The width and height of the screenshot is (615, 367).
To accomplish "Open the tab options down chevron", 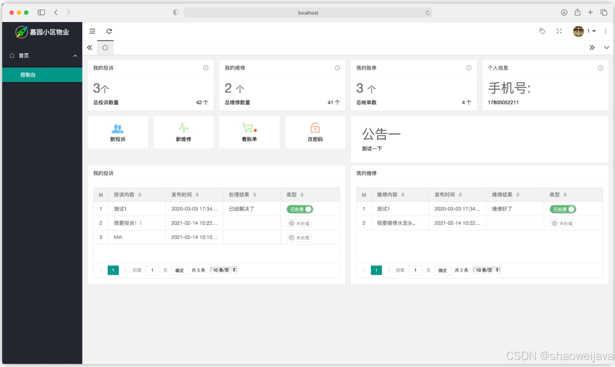I will (x=607, y=48).
